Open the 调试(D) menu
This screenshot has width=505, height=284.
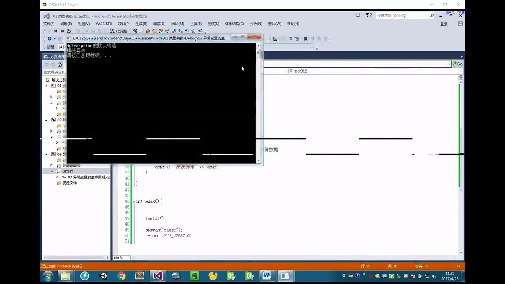pos(159,24)
